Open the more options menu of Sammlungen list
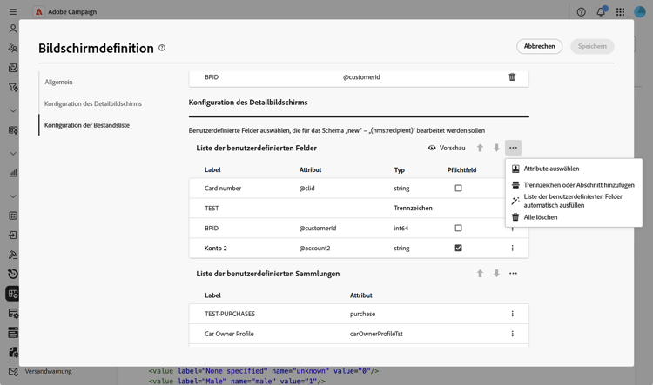 point(513,274)
